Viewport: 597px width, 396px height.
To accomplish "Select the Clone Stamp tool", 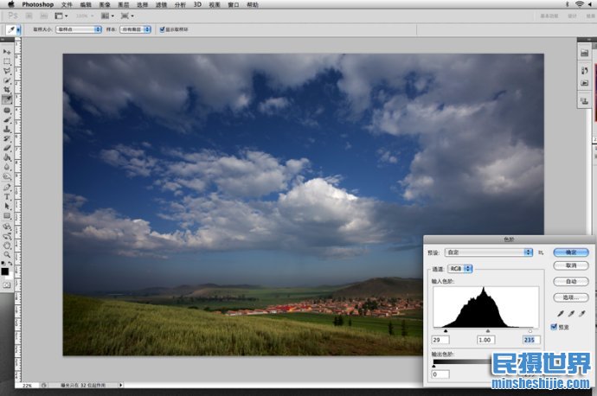I will click(7, 130).
